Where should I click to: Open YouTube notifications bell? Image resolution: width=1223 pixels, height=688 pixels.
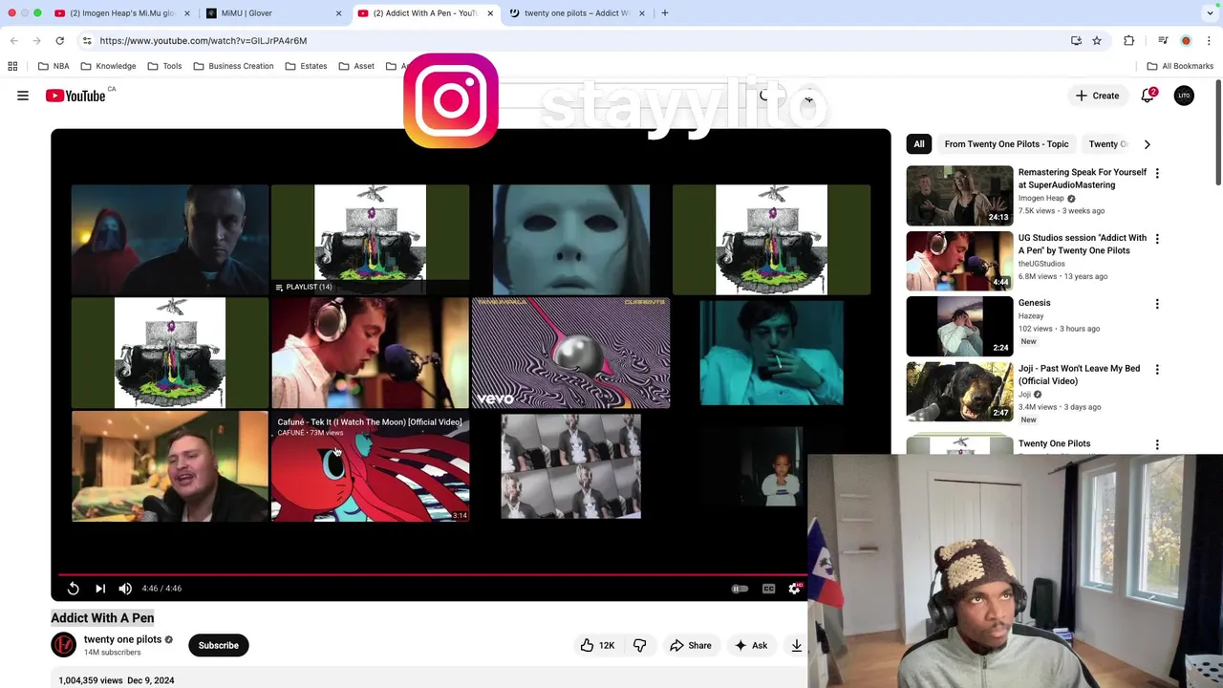pyautogui.click(x=1148, y=96)
